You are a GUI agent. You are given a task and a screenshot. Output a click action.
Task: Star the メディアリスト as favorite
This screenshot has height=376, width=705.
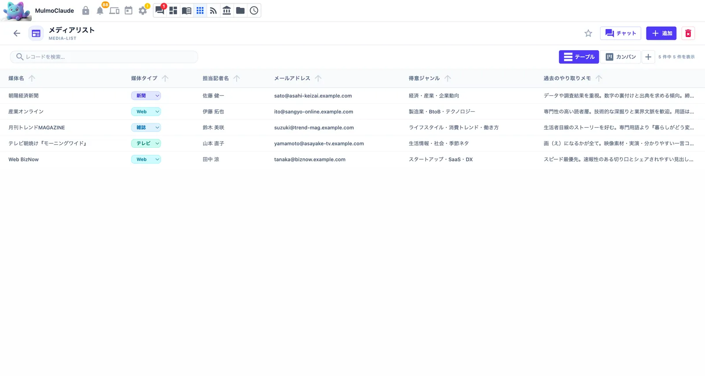[588, 33]
